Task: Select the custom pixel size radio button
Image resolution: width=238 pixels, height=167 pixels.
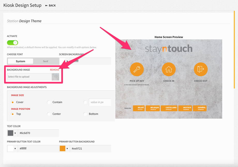Action: 85,102
